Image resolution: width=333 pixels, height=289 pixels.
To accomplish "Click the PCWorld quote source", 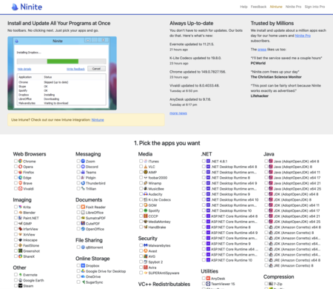I will click(258, 63).
